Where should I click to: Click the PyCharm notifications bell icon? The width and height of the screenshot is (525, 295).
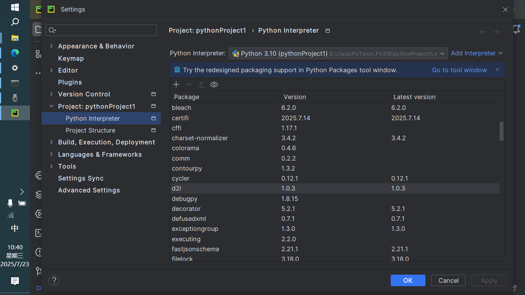pos(517,29)
